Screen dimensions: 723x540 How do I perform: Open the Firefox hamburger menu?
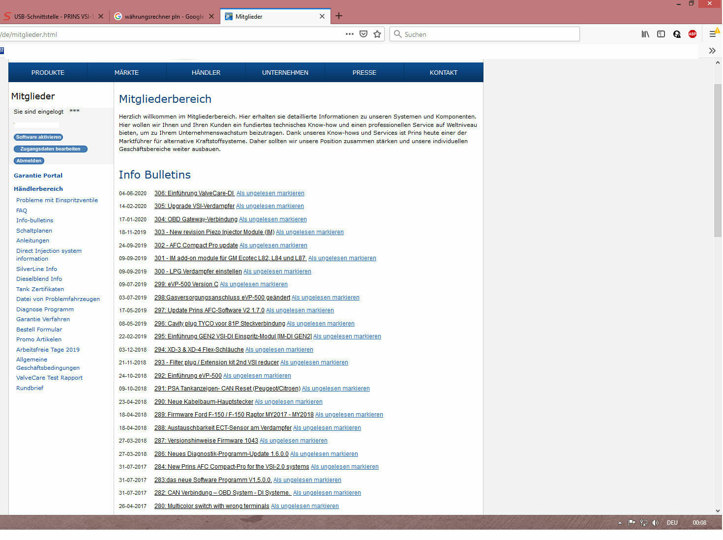[713, 34]
